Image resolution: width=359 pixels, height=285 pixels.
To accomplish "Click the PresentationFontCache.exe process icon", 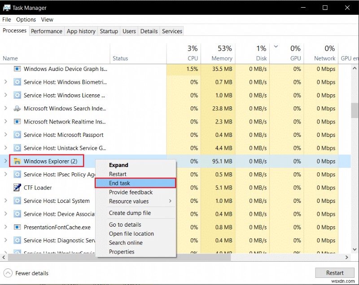I will click(17, 227).
